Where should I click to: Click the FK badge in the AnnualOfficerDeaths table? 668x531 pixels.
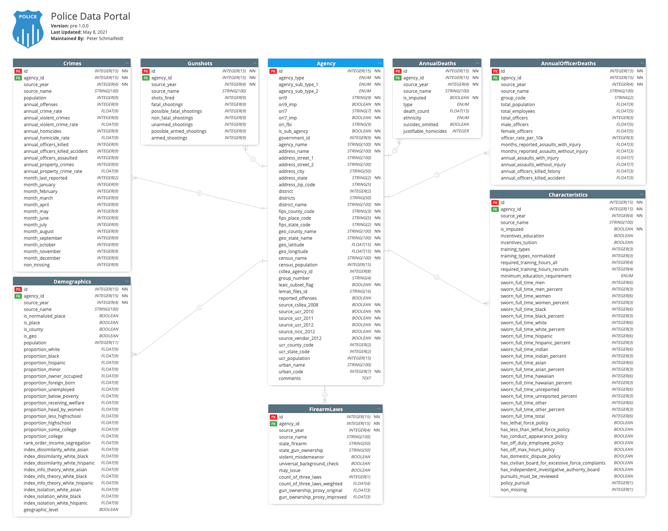pyautogui.click(x=495, y=78)
